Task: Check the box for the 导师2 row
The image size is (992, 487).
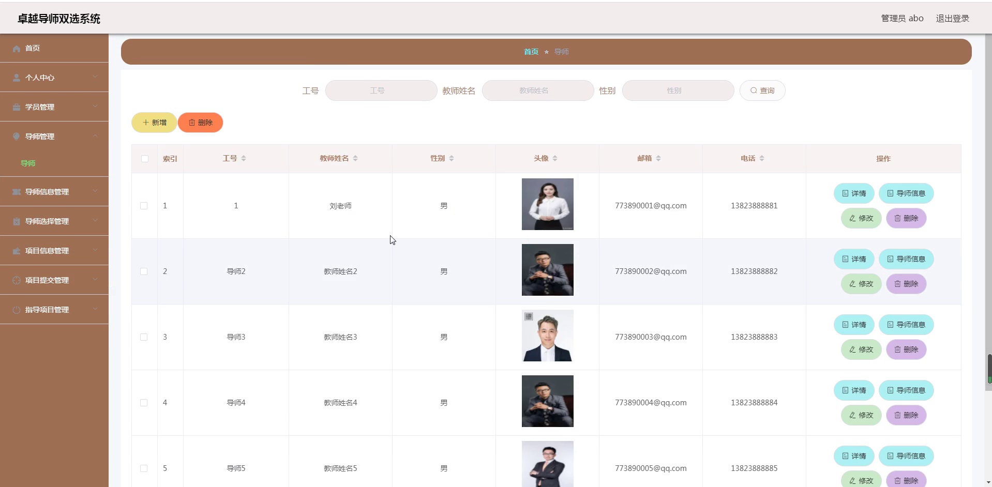Action: [144, 271]
